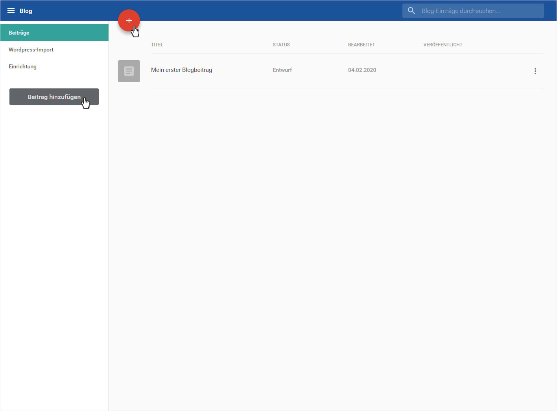The image size is (557, 411).
Task: Click the search magnifier icon
Action: pyautogui.click(x=411, y=11)
